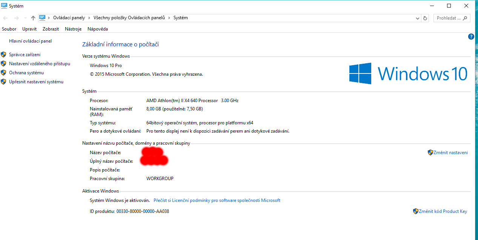Open the Nástroje menu
This screenshot has width=478, height=240.
[73, 29]
